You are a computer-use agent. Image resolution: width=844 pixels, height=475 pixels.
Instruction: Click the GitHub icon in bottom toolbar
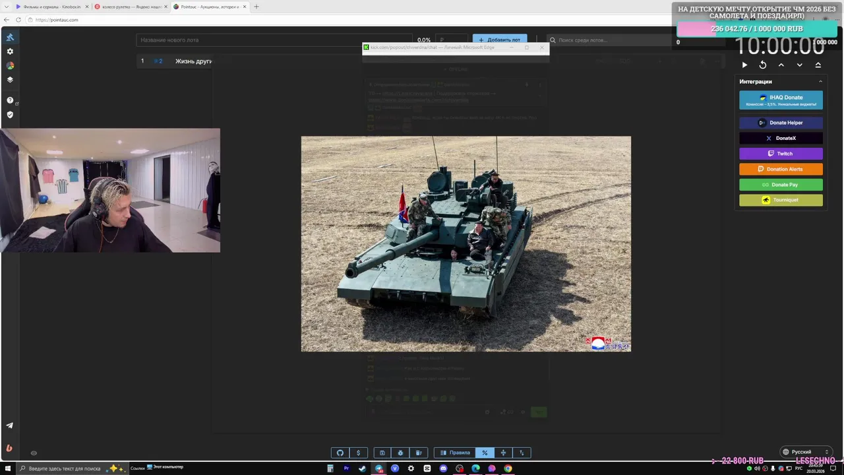[x=340, y=453]
